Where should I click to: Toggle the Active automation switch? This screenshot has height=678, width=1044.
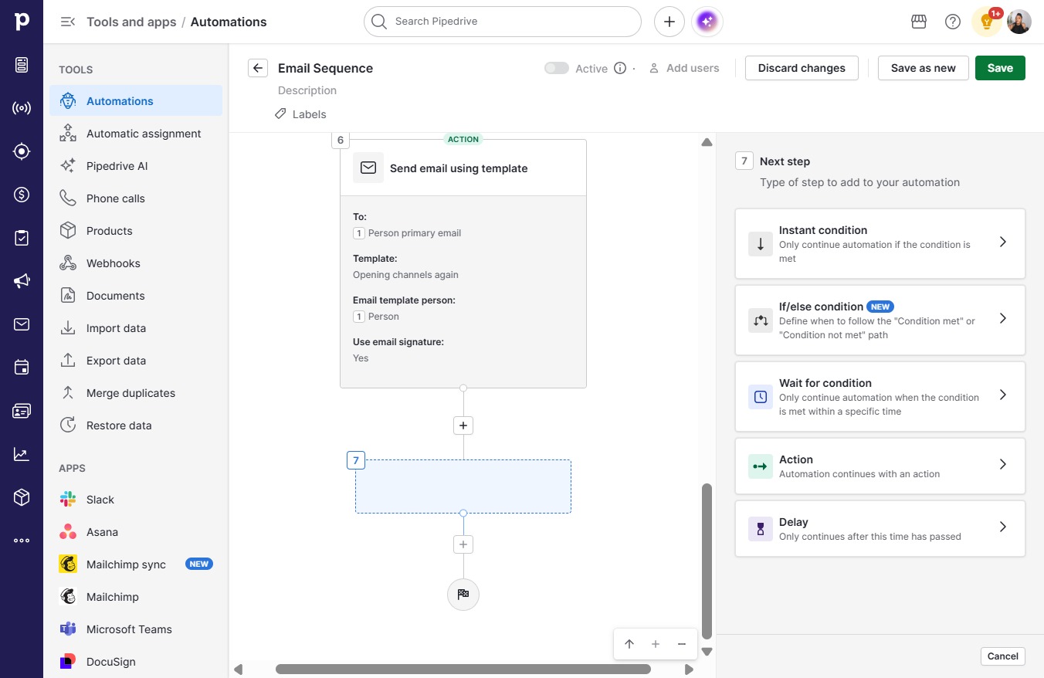coord(557,68)
